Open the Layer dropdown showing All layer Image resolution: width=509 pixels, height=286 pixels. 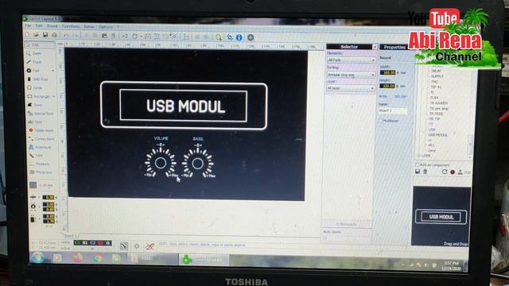pos(351,88)
